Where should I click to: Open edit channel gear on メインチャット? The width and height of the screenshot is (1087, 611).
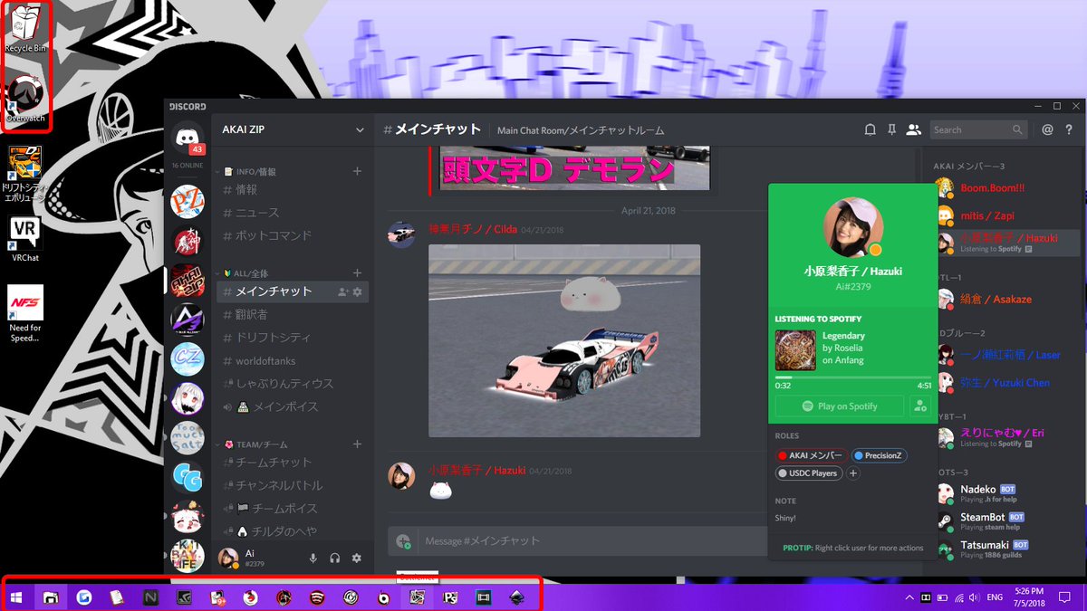click(358, 291)
